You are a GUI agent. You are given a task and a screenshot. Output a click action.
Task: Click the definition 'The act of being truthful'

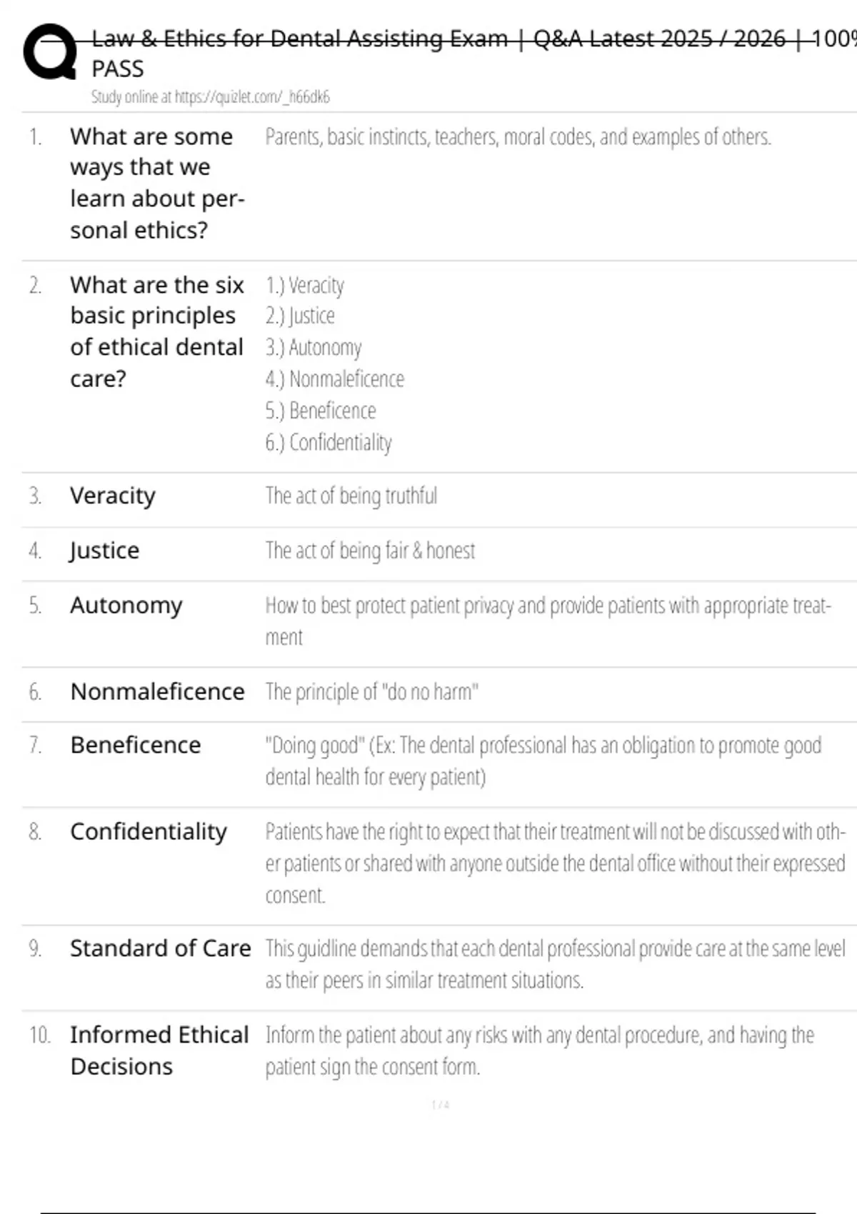coord(351,496)
